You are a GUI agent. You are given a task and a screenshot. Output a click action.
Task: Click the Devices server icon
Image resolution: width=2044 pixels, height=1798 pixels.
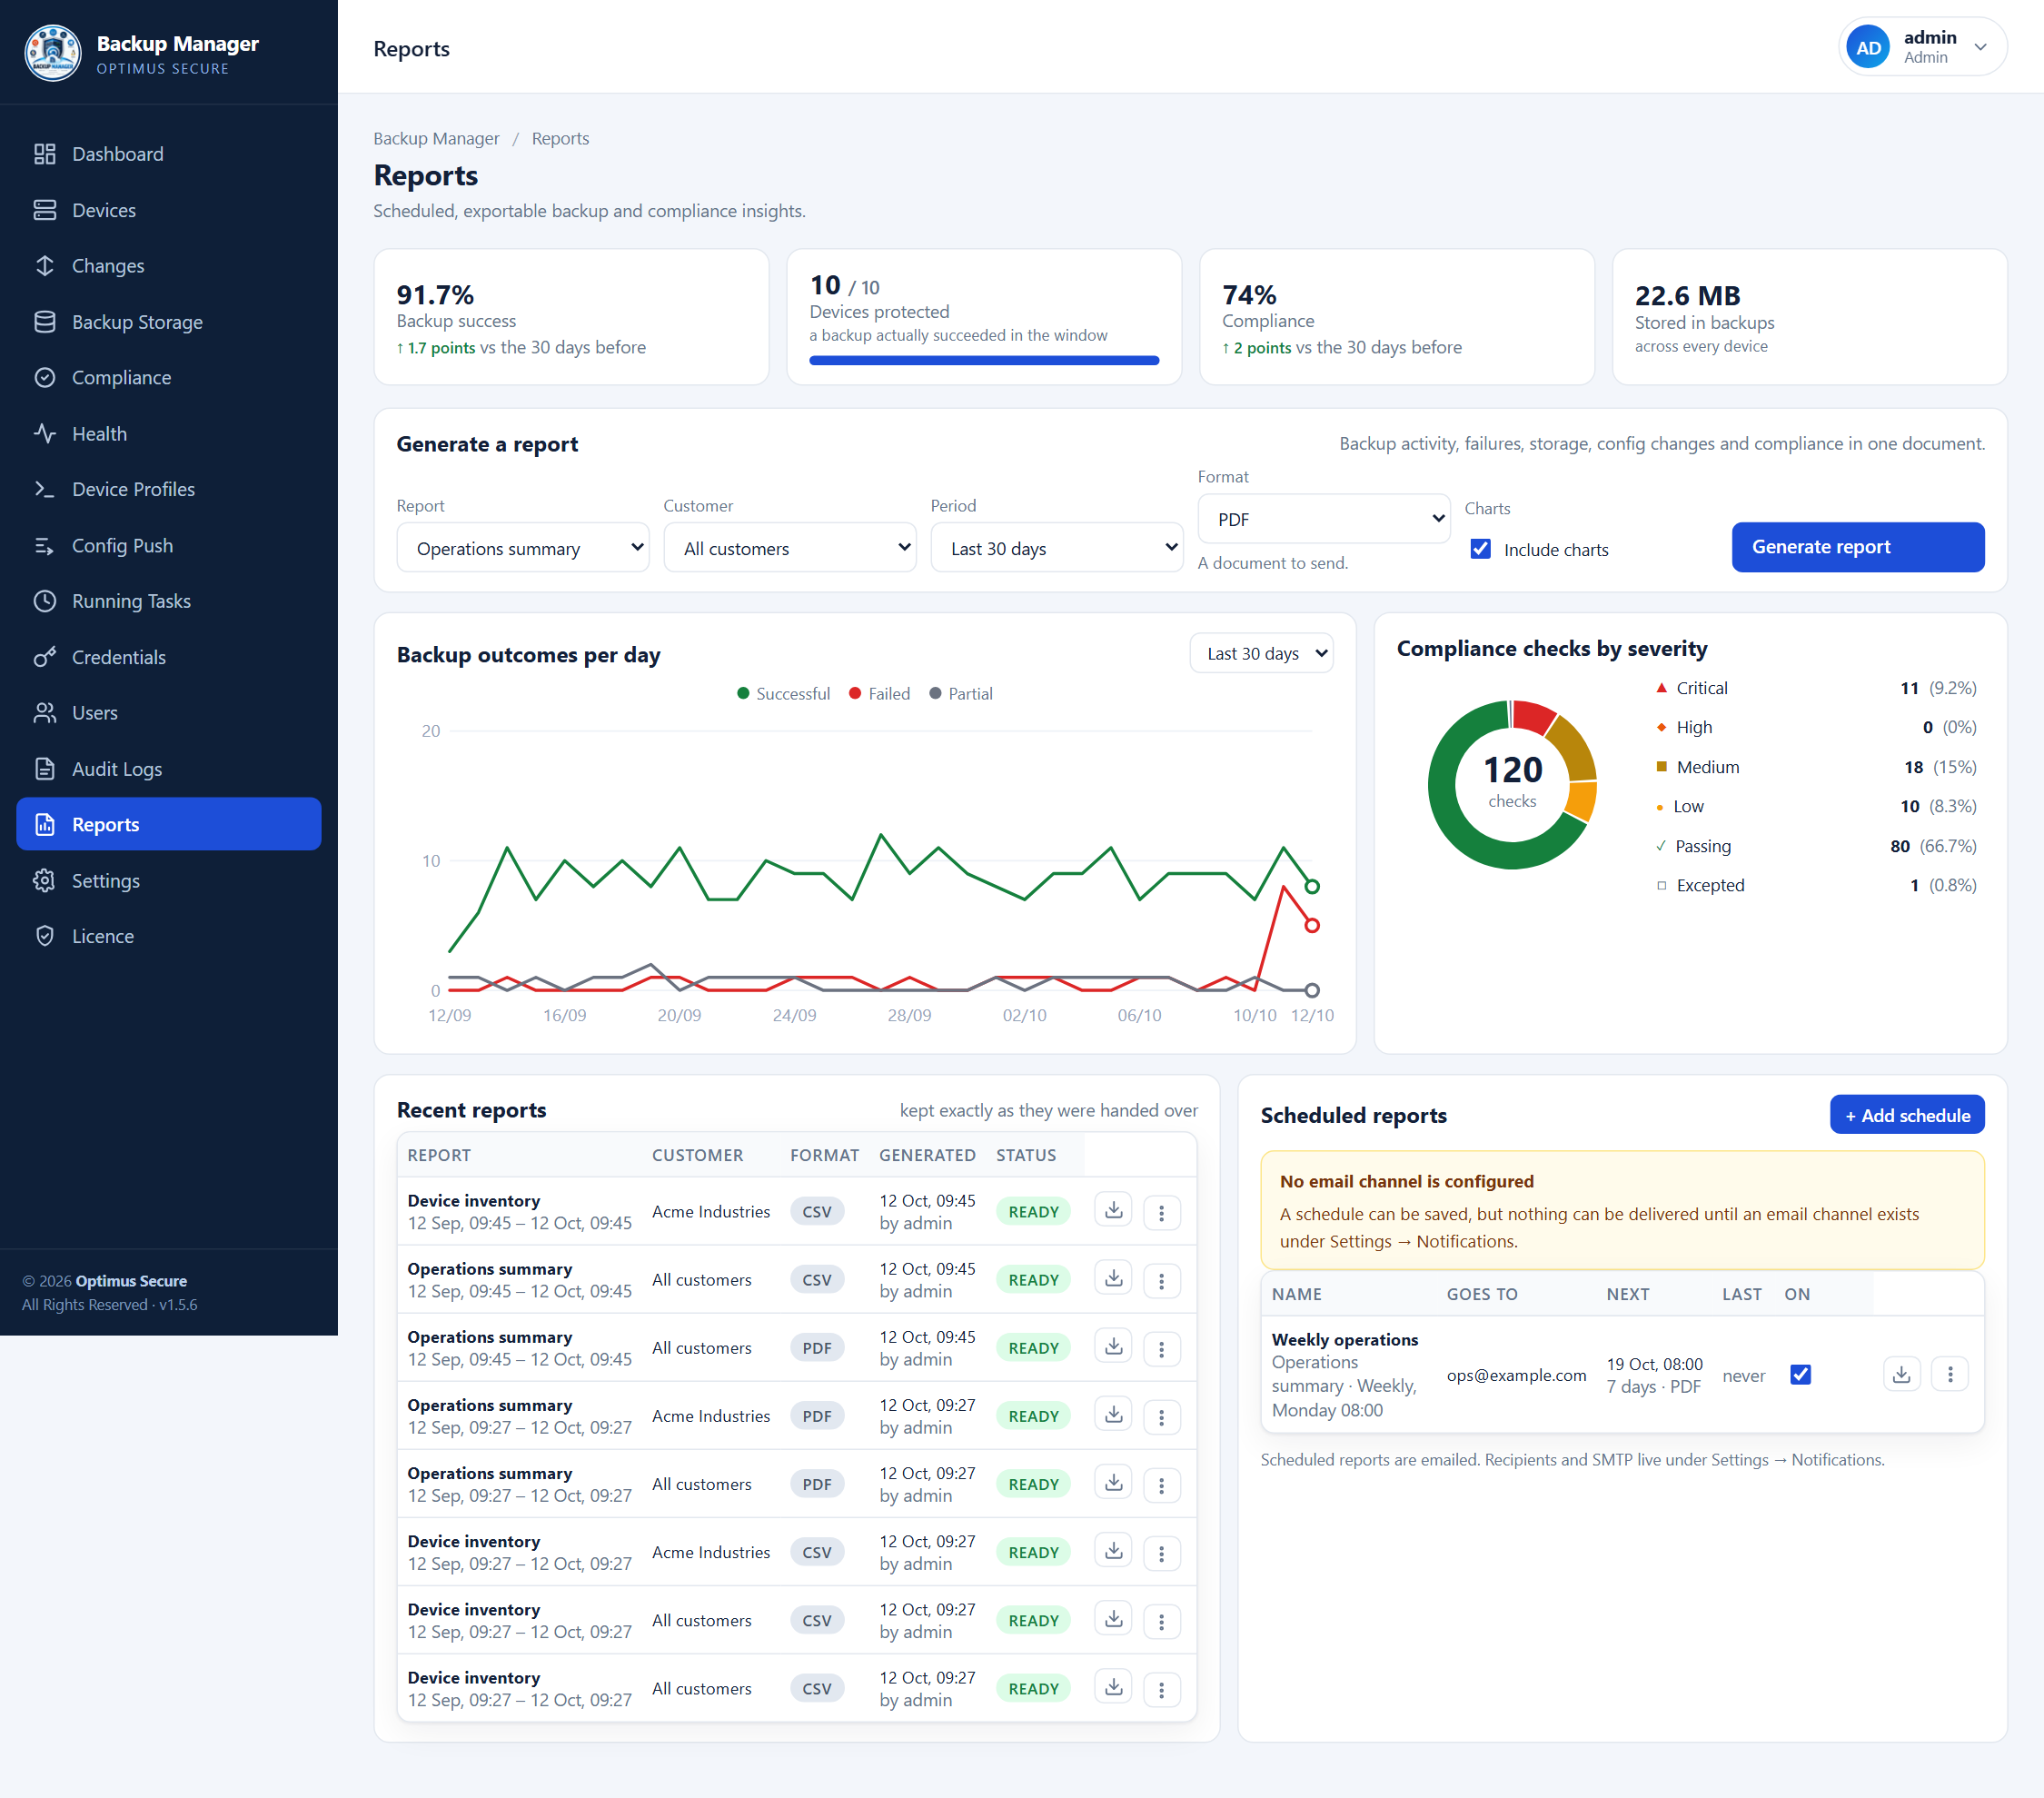(x=45, y=210)
